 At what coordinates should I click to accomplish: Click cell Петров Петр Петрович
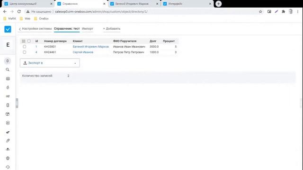[128, 52]
